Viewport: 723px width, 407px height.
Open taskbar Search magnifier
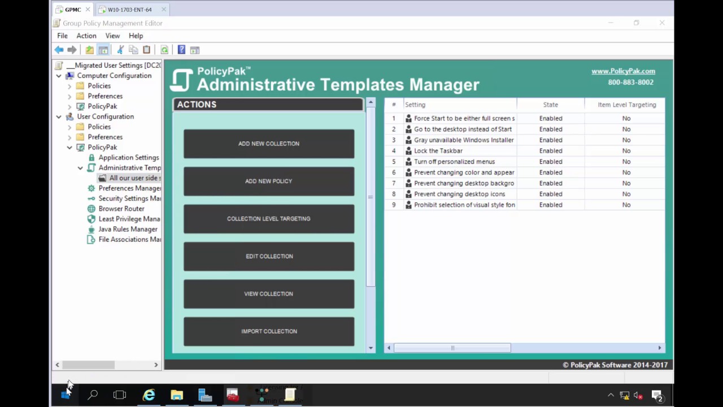93,395
